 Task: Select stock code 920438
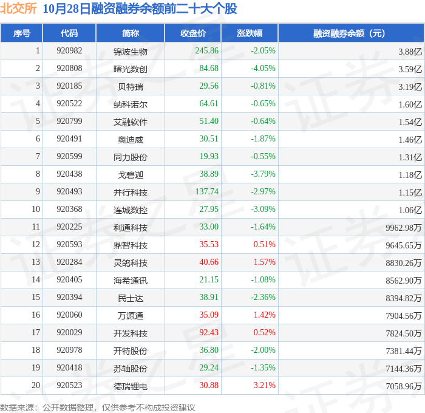(69, 174)
